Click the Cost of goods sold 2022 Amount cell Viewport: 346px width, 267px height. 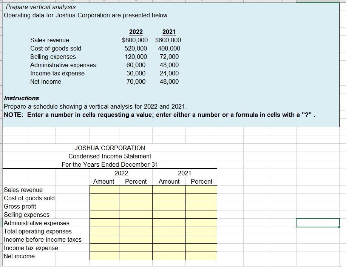tap(105, 198)
